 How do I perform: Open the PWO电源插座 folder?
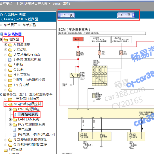[29, 109]
